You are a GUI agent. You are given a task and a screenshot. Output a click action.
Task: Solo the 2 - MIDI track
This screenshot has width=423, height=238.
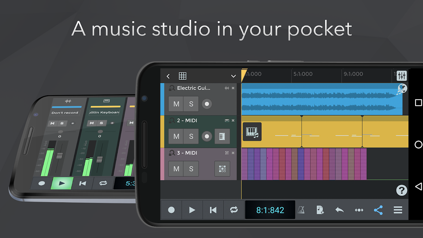(191, 136)
